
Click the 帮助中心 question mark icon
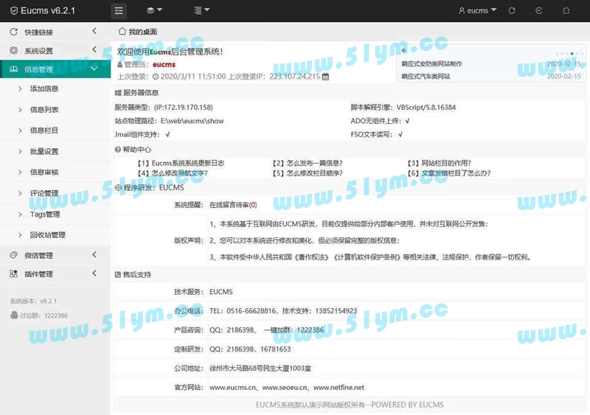[118, 150]
